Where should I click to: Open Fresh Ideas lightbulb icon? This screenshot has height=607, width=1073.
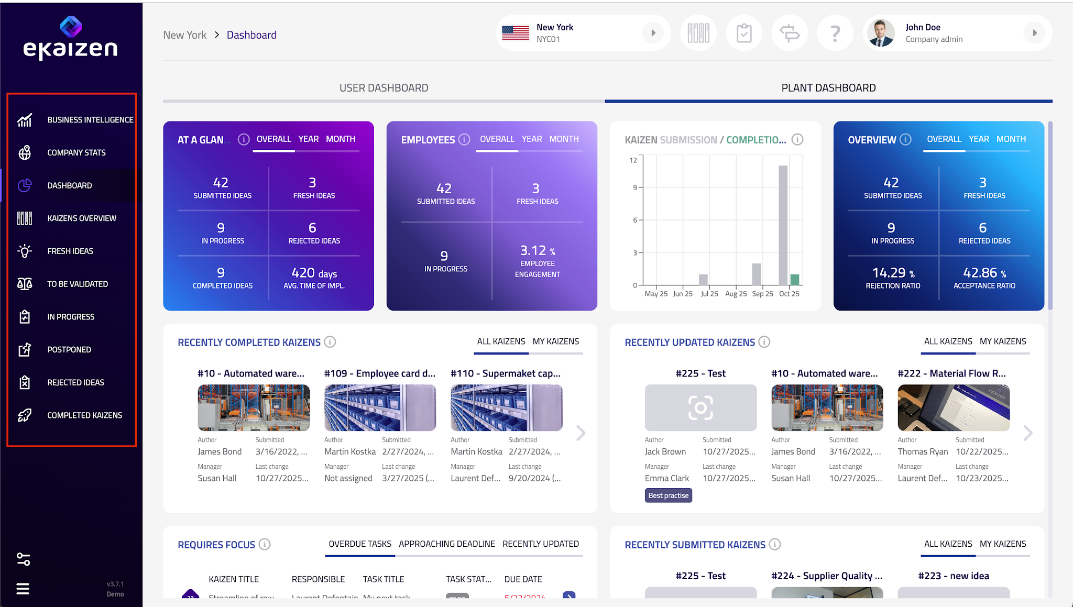[25, 251]
